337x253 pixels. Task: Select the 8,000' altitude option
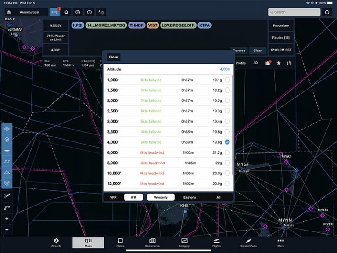point(168,163)
